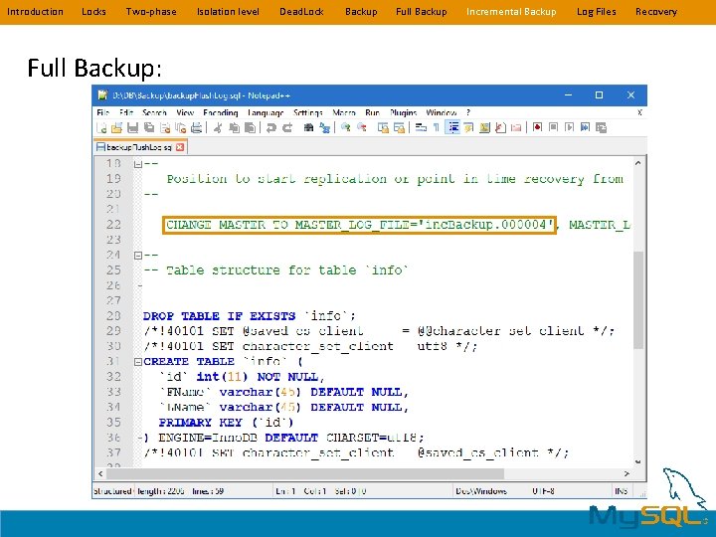Collapse the fold marker at line 24
The height and width of the screenshot is (537, 716).
(138, 256)
